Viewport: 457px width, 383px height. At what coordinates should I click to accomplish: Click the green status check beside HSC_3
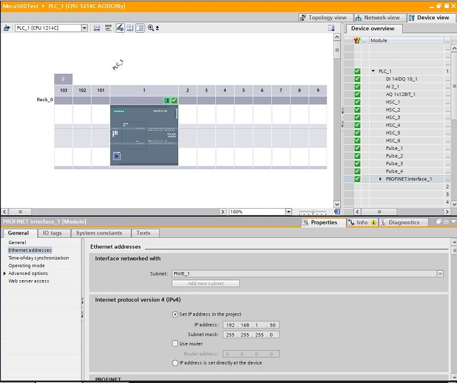pyautogui.click(x=358, y=117)
